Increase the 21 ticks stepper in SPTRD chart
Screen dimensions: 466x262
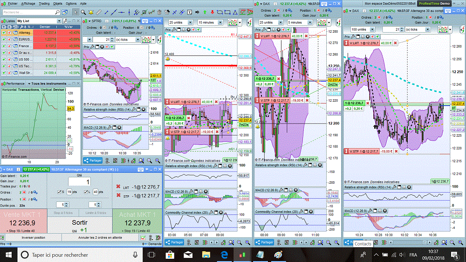click(x=112, y=38)
